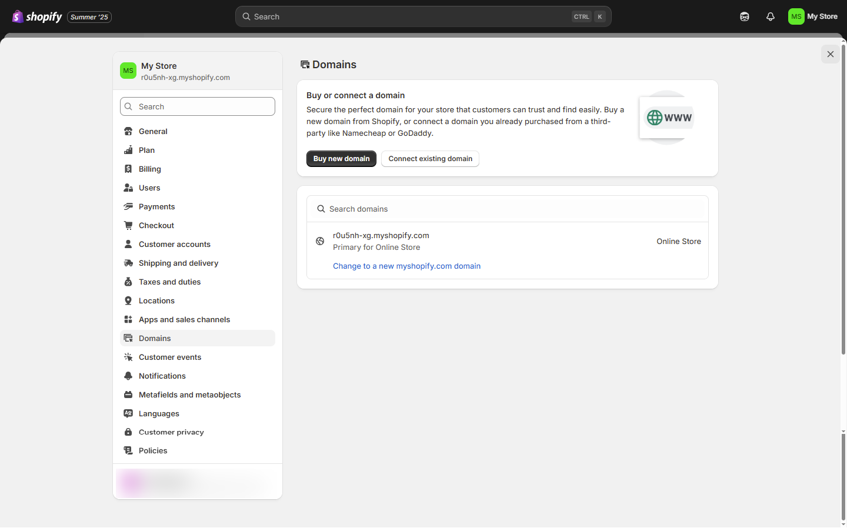Open Shipping and delivery label

click(x=178, y=263)
